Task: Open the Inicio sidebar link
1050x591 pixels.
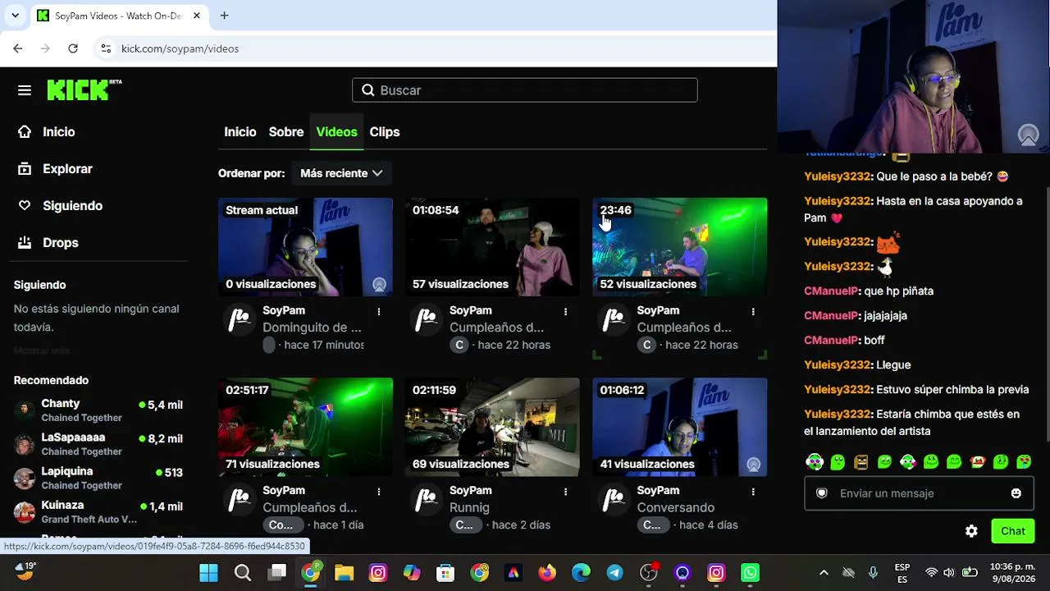Action: tap(47, 131)
